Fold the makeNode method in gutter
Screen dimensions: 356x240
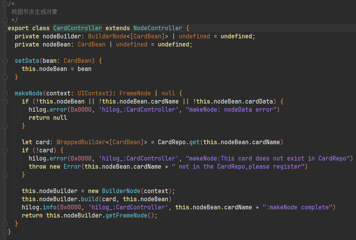pyautogui.click(x=5, y=93)
